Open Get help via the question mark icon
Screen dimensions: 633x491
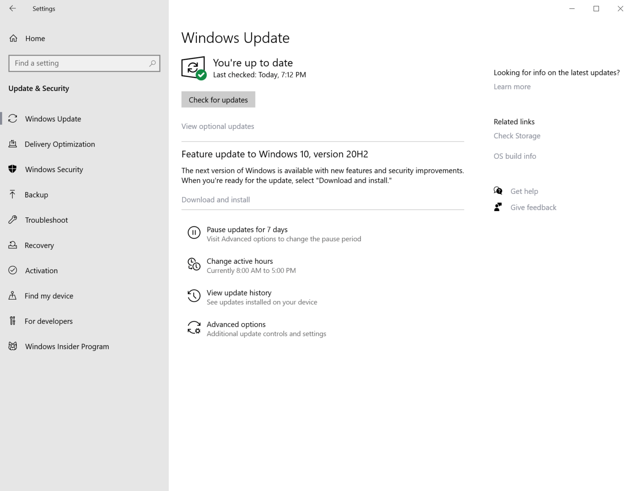click(498, 191)
